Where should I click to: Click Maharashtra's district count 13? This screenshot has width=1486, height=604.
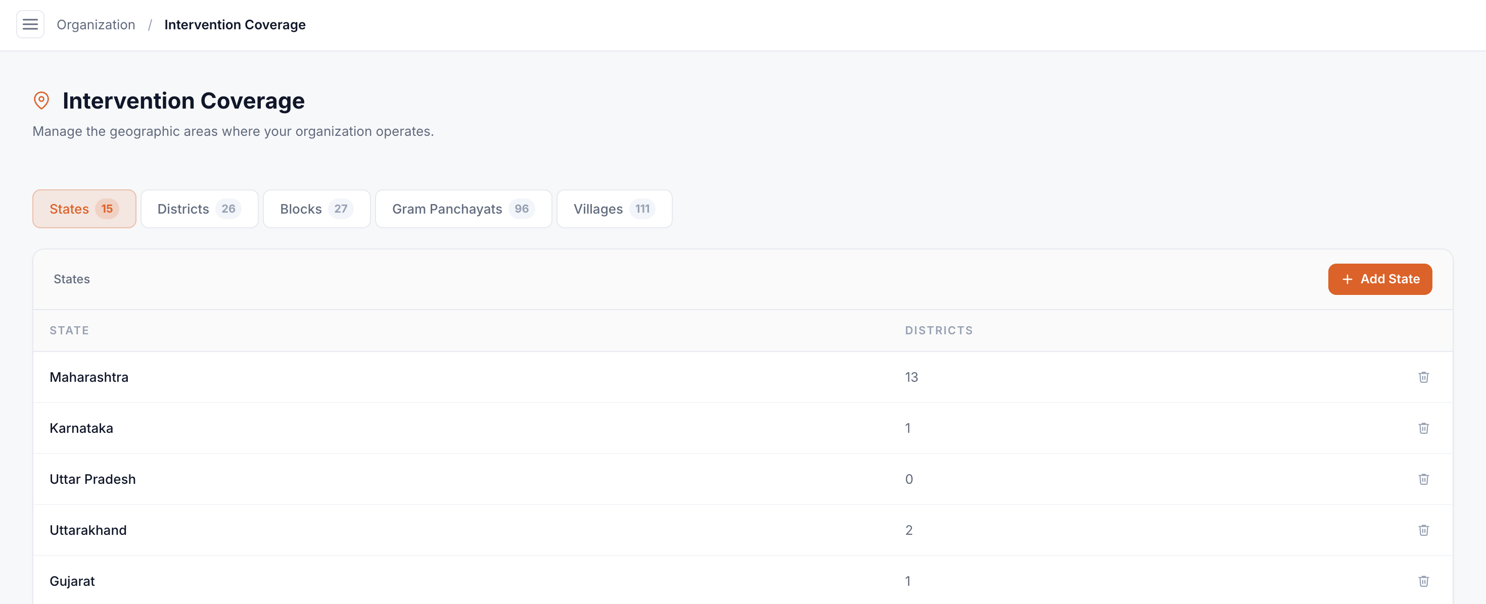pyautogui.click(x=911, y=377)
